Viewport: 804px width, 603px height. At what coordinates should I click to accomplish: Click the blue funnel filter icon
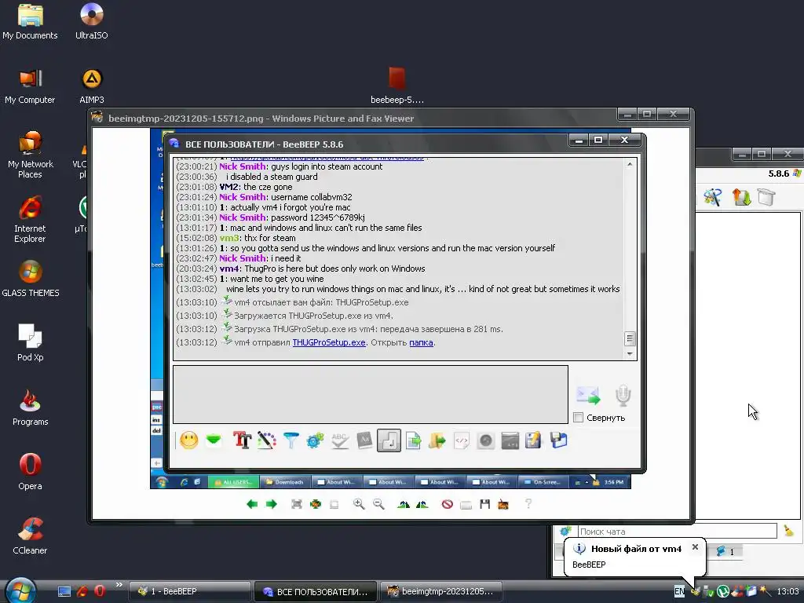tap(291, 440)
